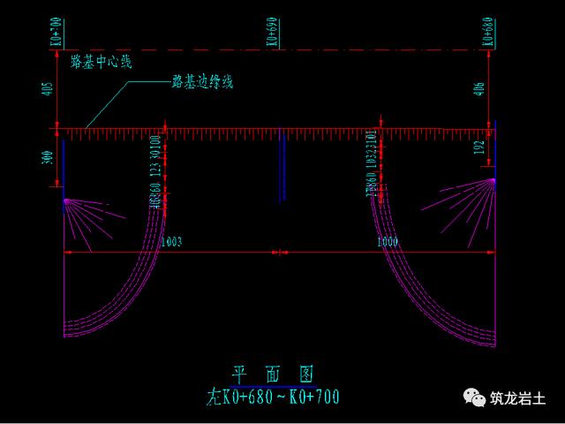Click the K0+690 station label
565x424 pixels.
[x=271, y=32]
